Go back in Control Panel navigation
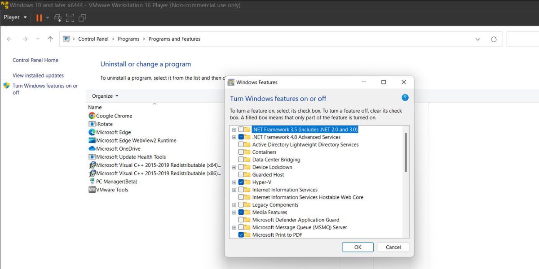This screenshot has height=269, width=539. (x=9, y=39)
